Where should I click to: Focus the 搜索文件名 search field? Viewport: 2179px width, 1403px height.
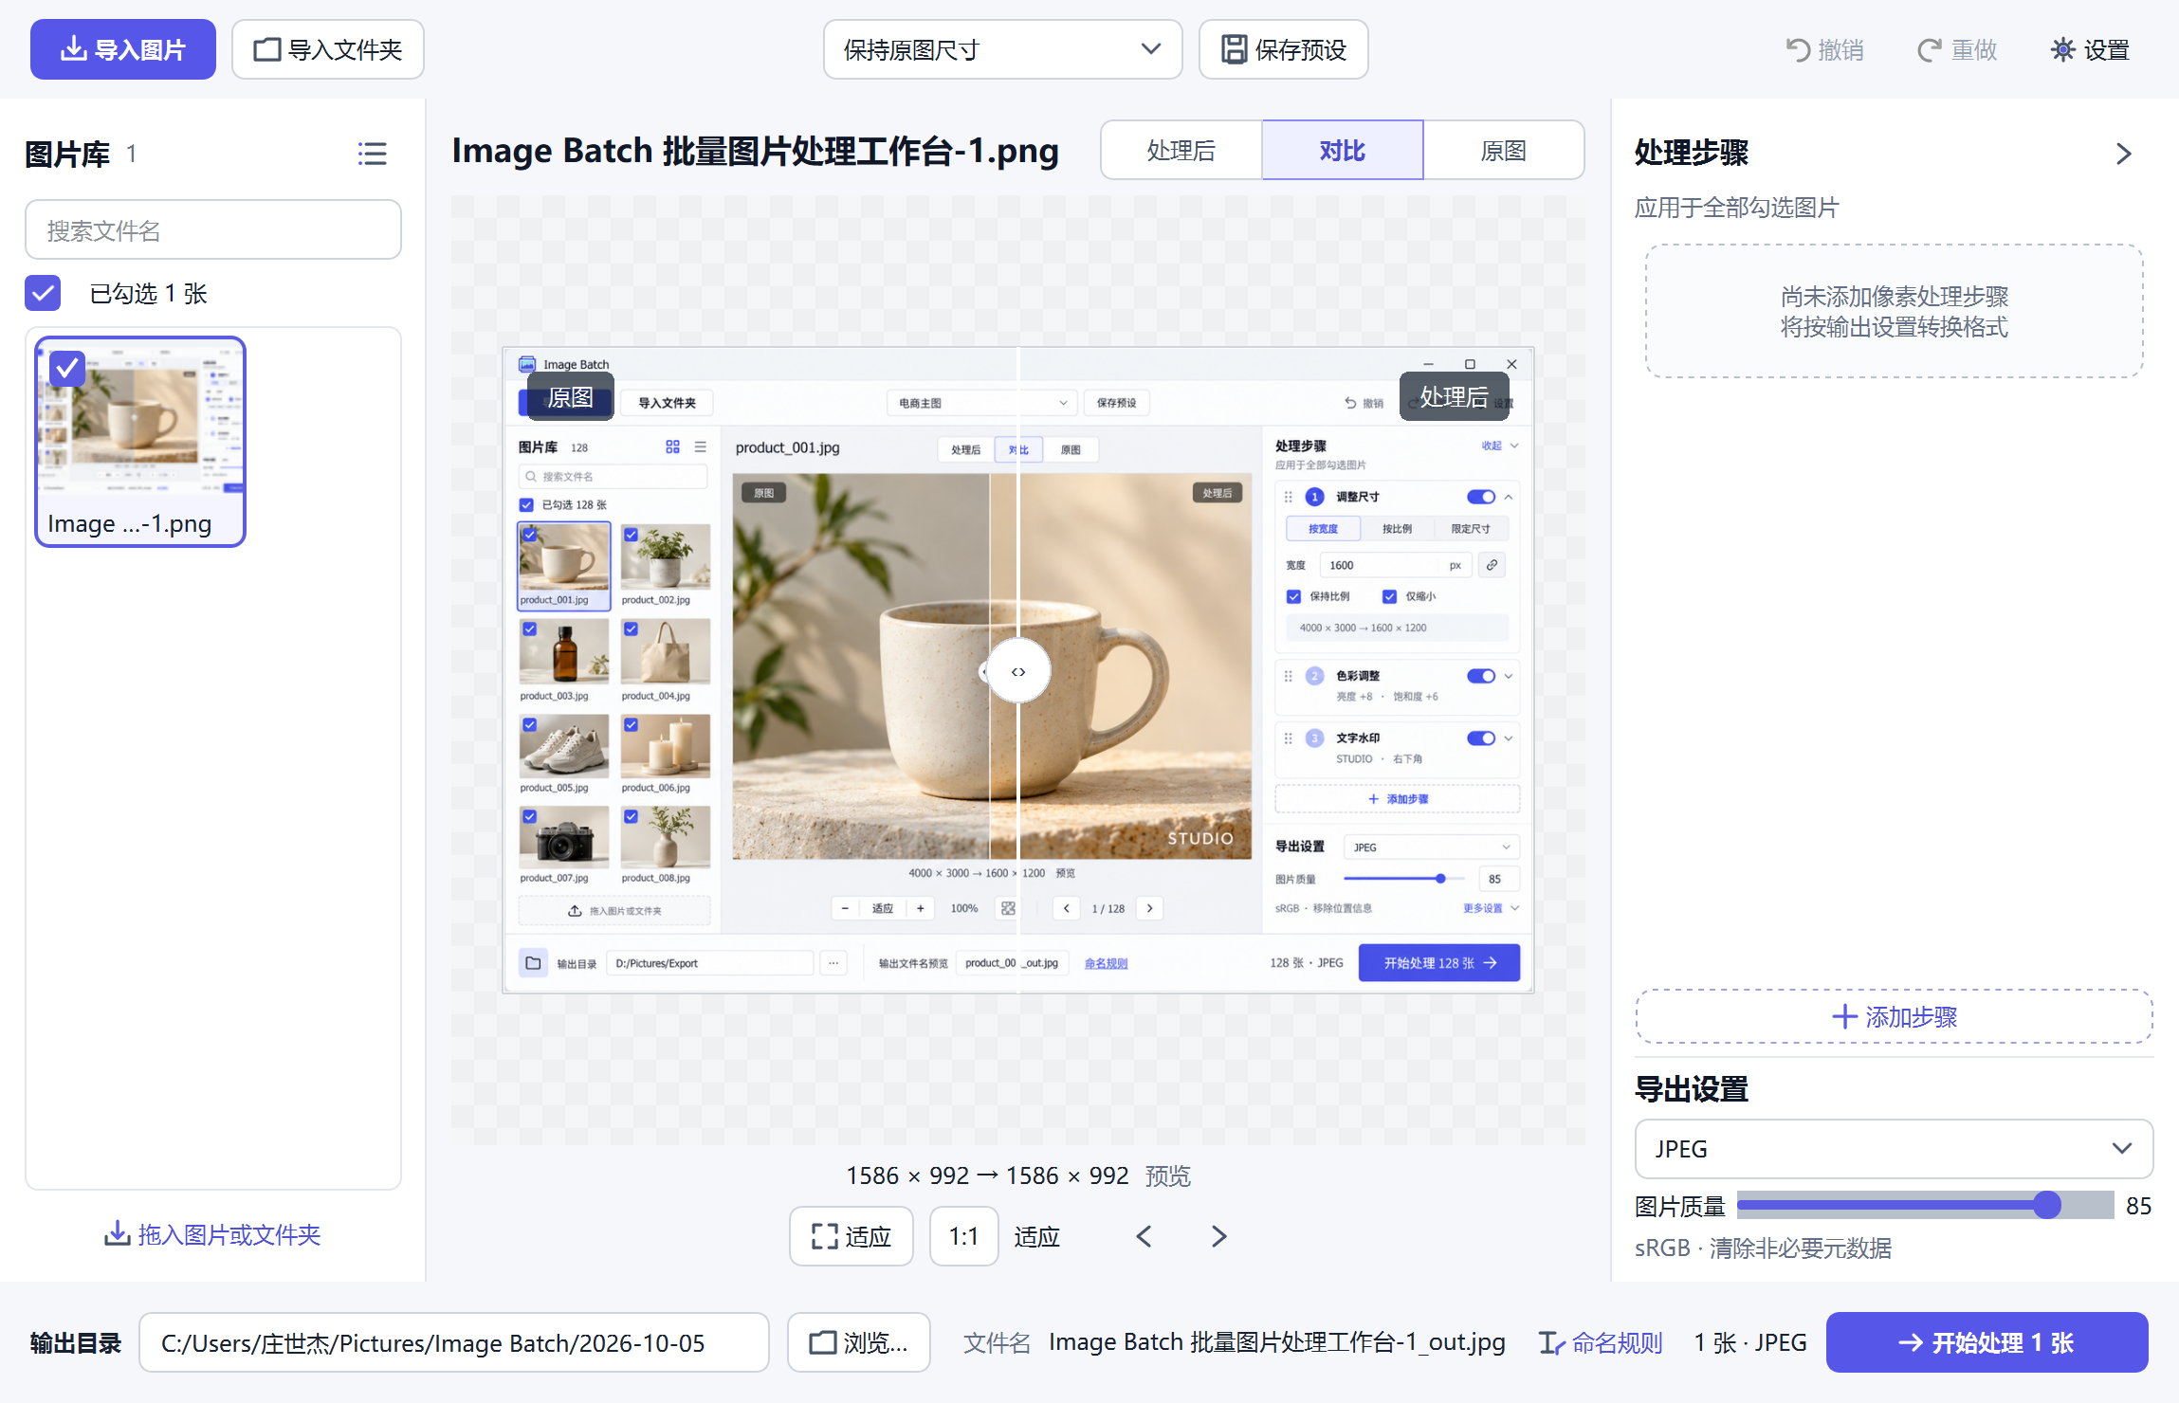[213, 229]
